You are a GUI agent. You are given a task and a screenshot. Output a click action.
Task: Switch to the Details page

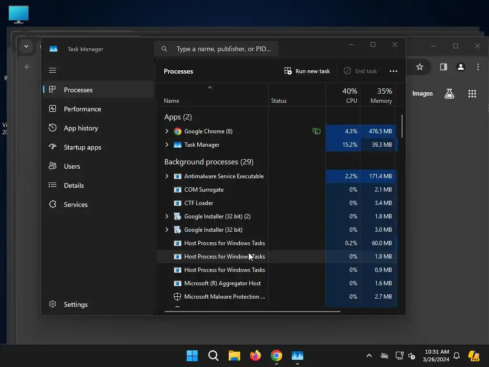(98, 185)
